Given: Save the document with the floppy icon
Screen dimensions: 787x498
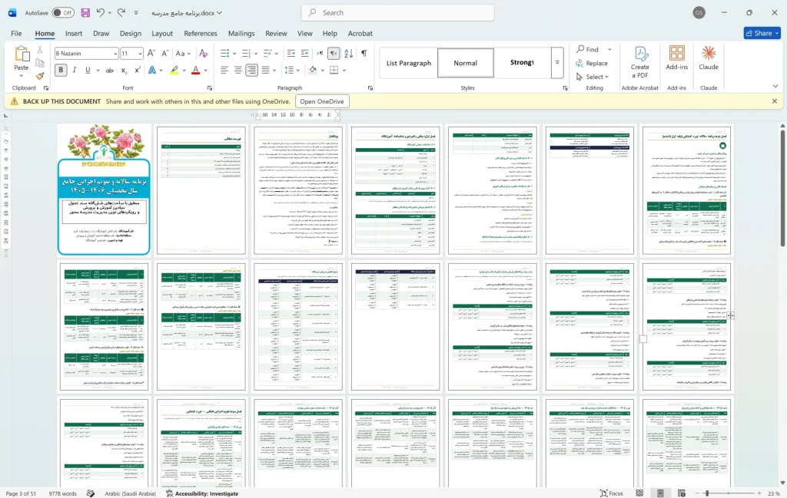Looking at the screenshot, I should click(85, 12).
